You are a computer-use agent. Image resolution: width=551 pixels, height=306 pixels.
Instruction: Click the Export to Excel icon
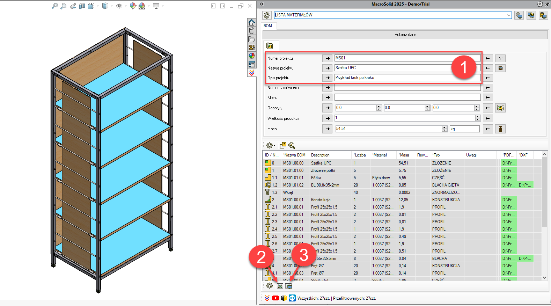[280, 286]
